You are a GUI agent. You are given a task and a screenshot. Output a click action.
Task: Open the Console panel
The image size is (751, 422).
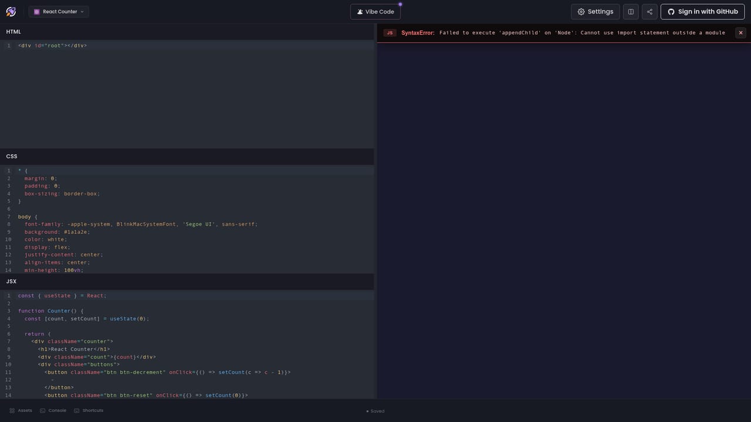pyautogui.click(x=53, y=410)
